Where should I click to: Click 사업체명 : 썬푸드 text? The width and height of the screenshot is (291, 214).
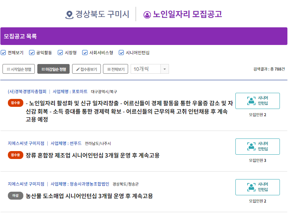click(66, 143)
